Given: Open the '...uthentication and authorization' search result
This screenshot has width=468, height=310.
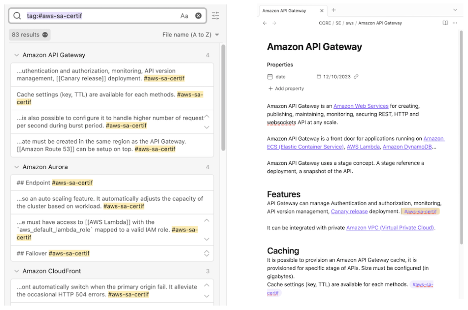Looking at the screenshot, I should (x=112, y=75).
